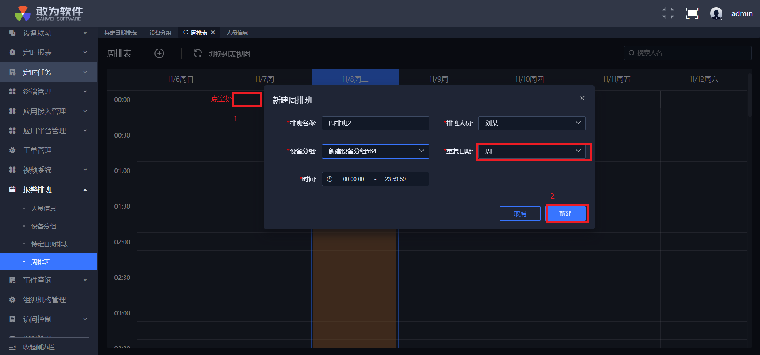Click the 11/11周五 column header
The width and height of the screenshot is (760, 355).
click(x=616, y=79)
